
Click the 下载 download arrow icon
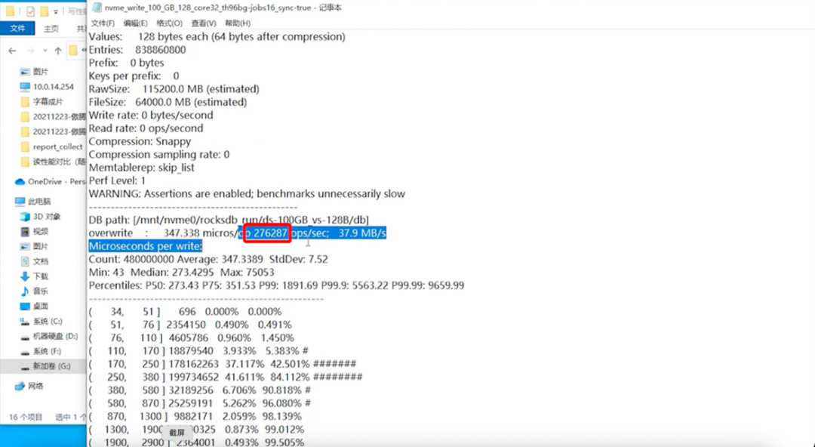(24, 276)
